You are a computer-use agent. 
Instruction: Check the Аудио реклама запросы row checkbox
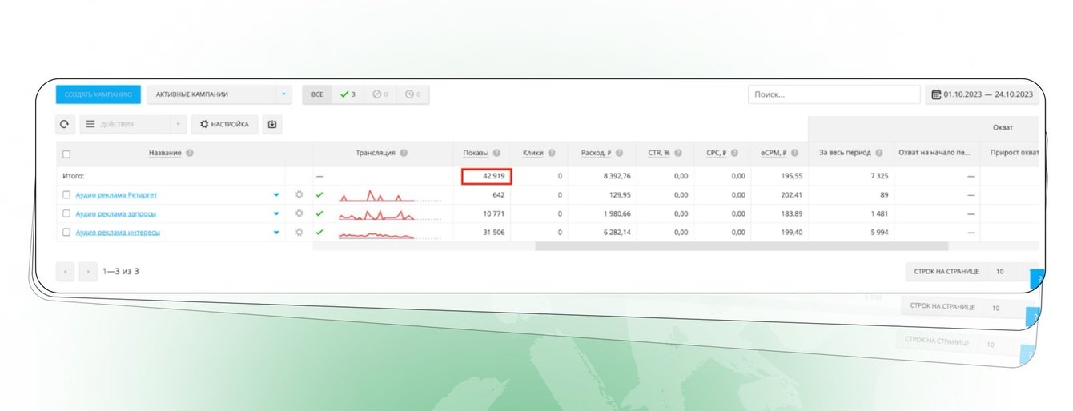click(66, 213)
